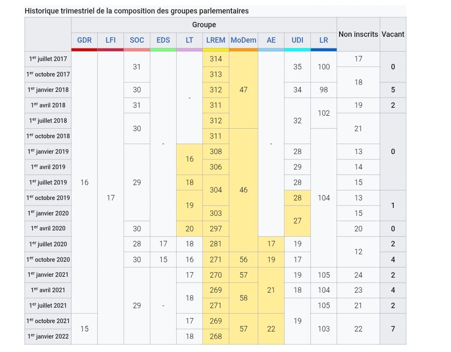Select row header 1er janvier 2022
Screen dimensions: 451x352
click(48, 337)
